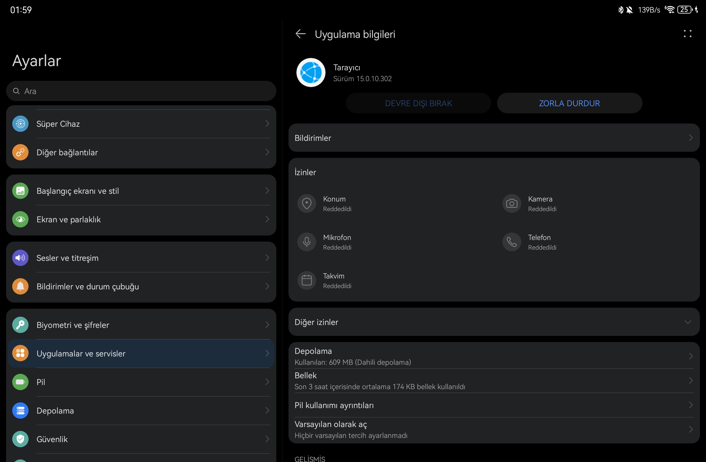Tap the battery level indicator
Image resolution: width=706 pixels, height=462 pixels.
tap(684, 10)
